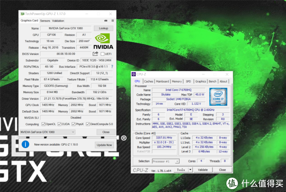Click the Memory Type GDDR5 (Samsung) value
Screen dimensions: 286x192
(56, 86)
